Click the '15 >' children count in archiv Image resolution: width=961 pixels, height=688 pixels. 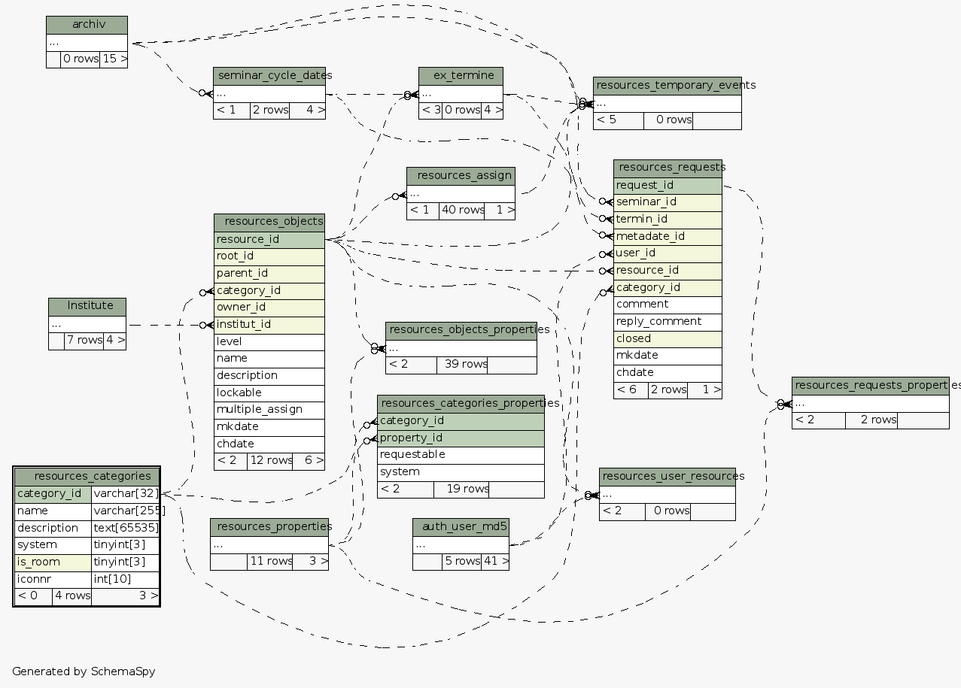(114, 59)
